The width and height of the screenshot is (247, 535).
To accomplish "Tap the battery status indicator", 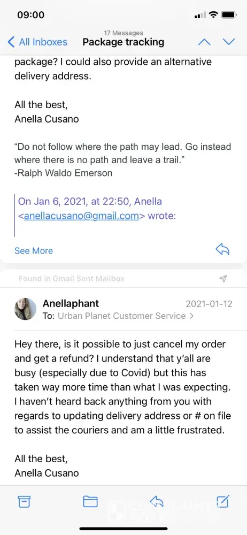I will point(229,15).
